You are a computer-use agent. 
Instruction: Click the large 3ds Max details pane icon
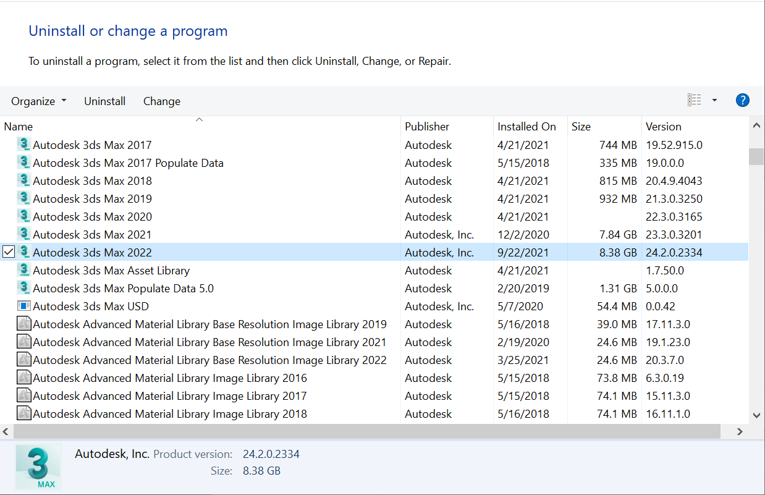pos(38,467)
